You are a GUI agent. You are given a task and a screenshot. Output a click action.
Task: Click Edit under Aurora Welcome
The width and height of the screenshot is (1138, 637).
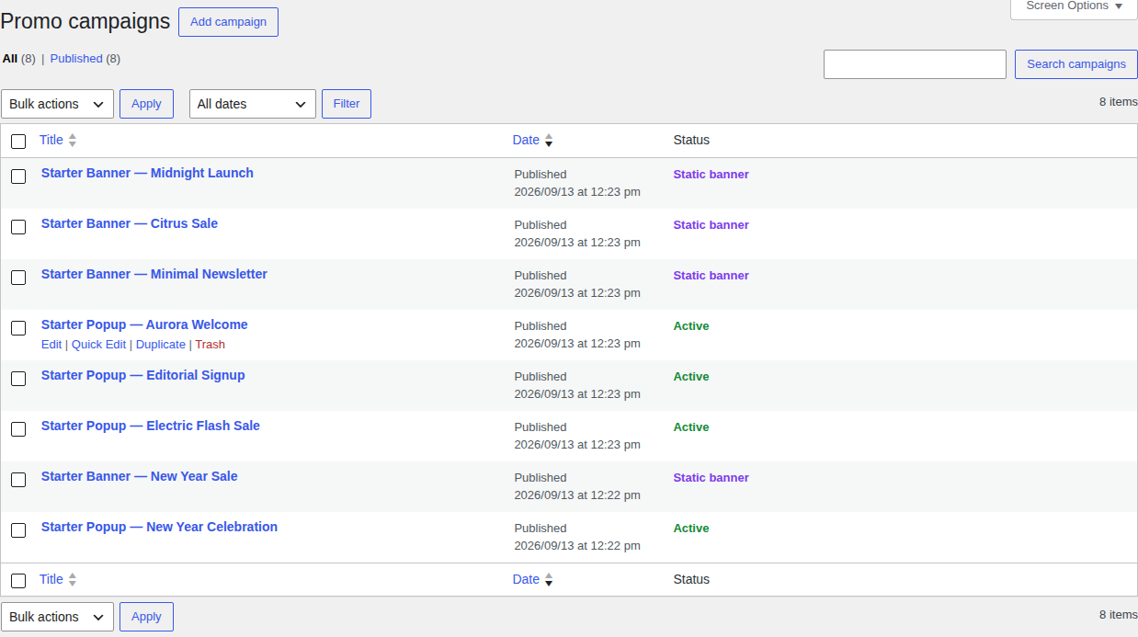click(x=51, y=345)
